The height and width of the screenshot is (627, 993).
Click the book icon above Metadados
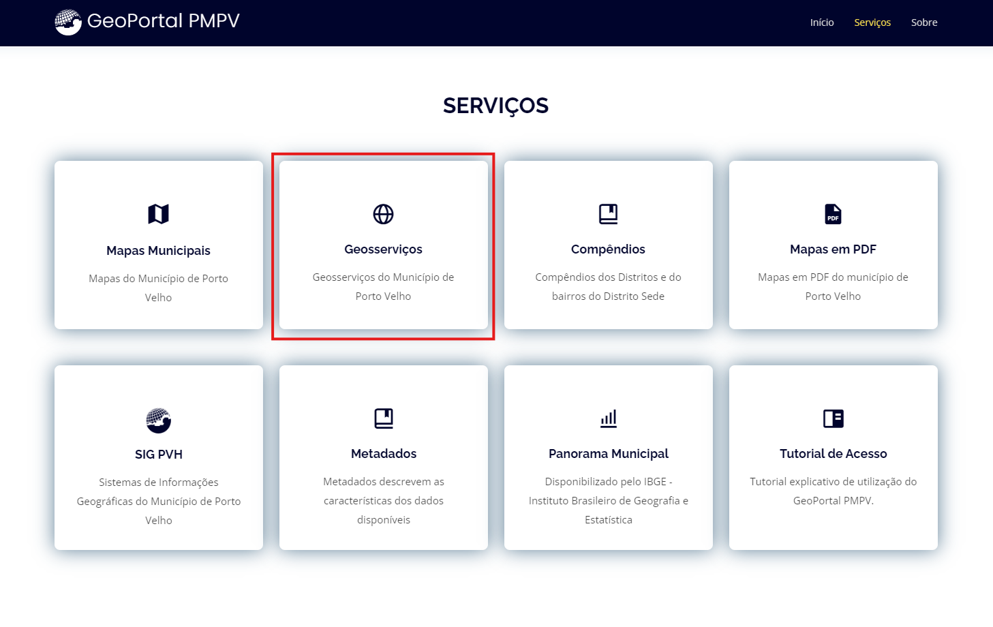click(x=384, y=418)
